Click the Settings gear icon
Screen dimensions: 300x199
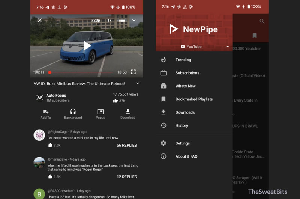click(163, 143)
